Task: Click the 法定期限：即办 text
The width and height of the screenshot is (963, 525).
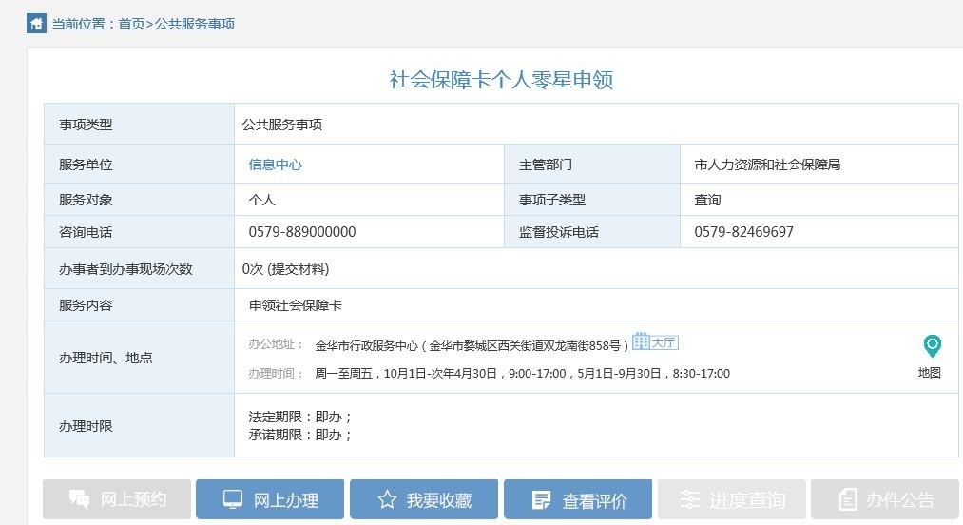Action: (x=300, y=418)
